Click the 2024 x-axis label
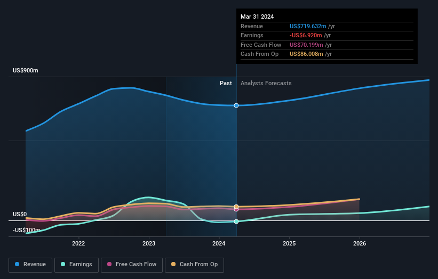The width and height of the screenshot is (438, 279). click(x=219, y=244)
